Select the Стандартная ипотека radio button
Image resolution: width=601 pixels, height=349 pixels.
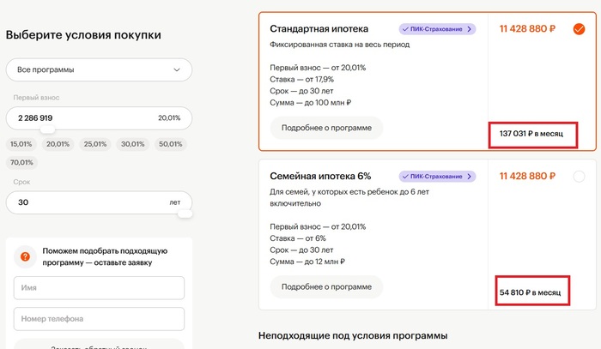point(579,29)
